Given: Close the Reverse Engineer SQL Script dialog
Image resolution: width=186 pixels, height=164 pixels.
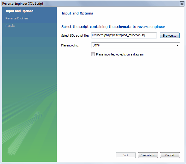Looking at the screenshot, I should [x=182, y=4].
